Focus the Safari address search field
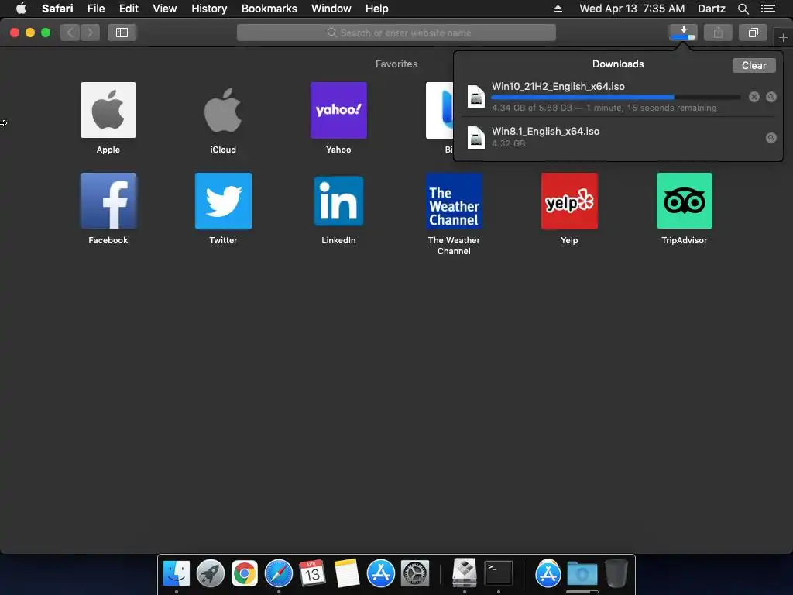The width and height of the screenshot is (793, 595). pos(396,33)
